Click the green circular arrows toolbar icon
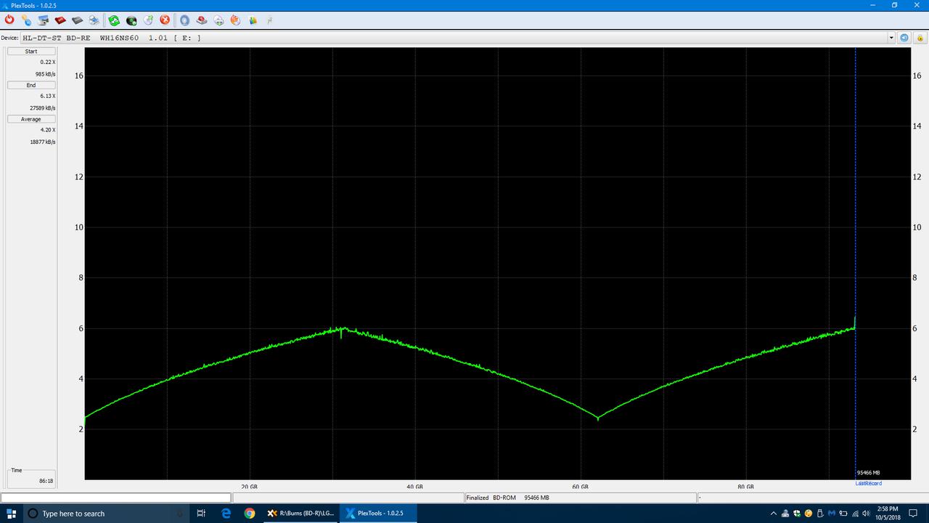 (114, 20)
